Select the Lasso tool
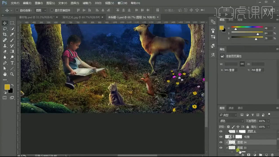This screenshot has width=279, height=157. click(x=5, y=29)
